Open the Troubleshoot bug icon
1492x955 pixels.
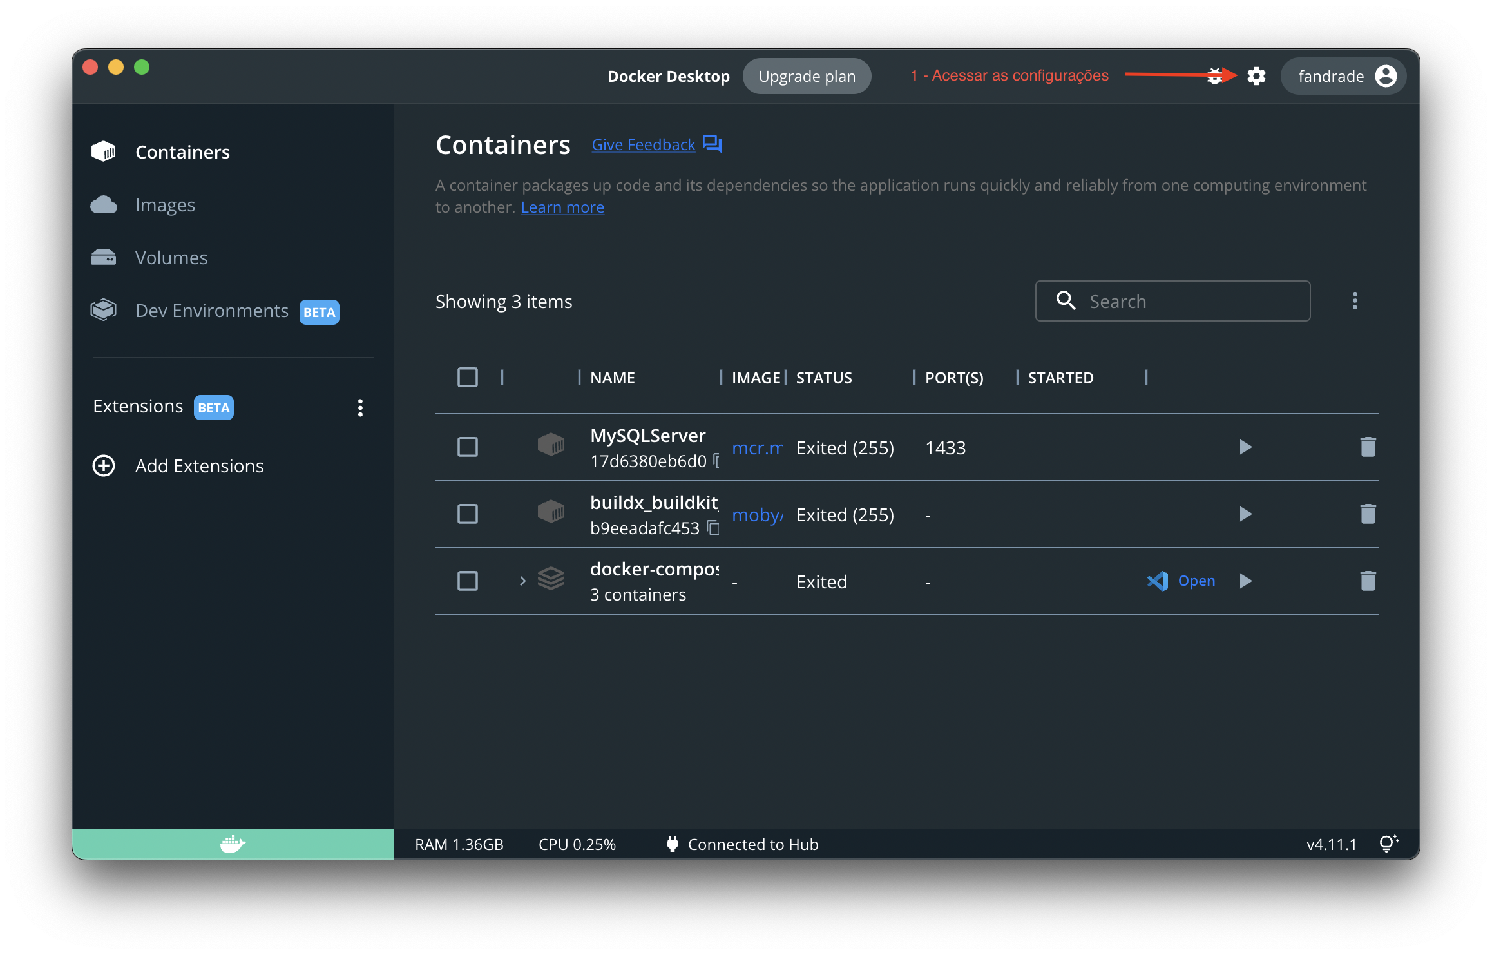[x=1214, y=76]
